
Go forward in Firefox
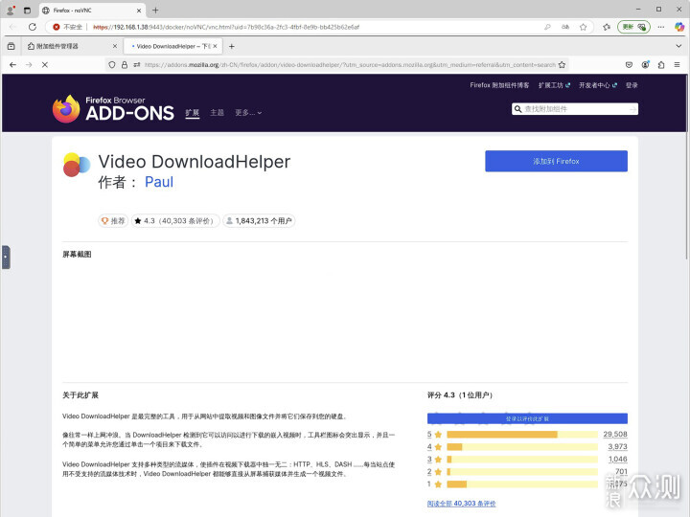29,65
